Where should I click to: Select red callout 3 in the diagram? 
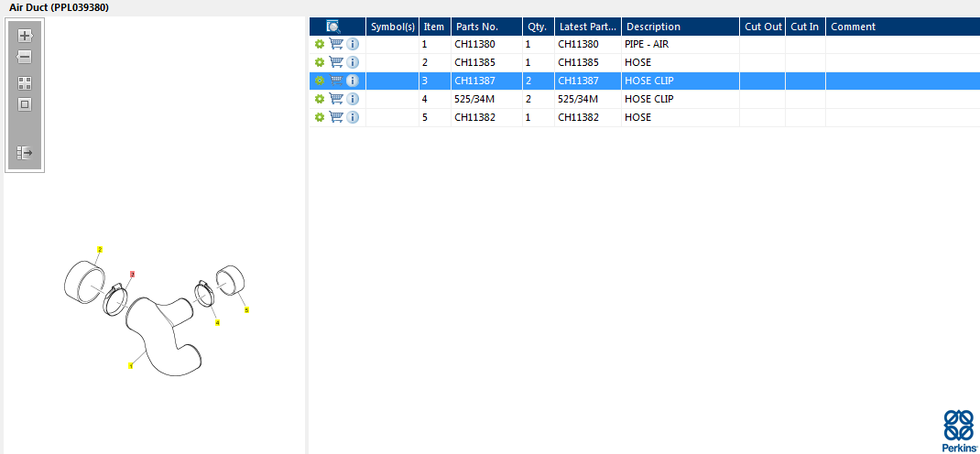[132, 275]
